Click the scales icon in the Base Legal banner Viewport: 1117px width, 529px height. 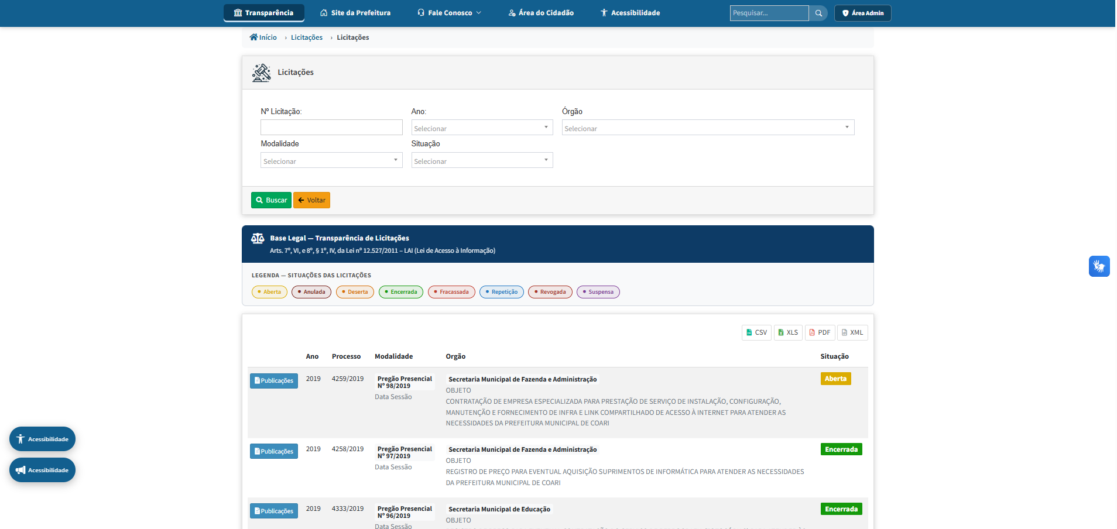coord(258,239)
